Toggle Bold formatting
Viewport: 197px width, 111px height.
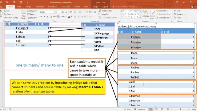(x=41, y=17)
